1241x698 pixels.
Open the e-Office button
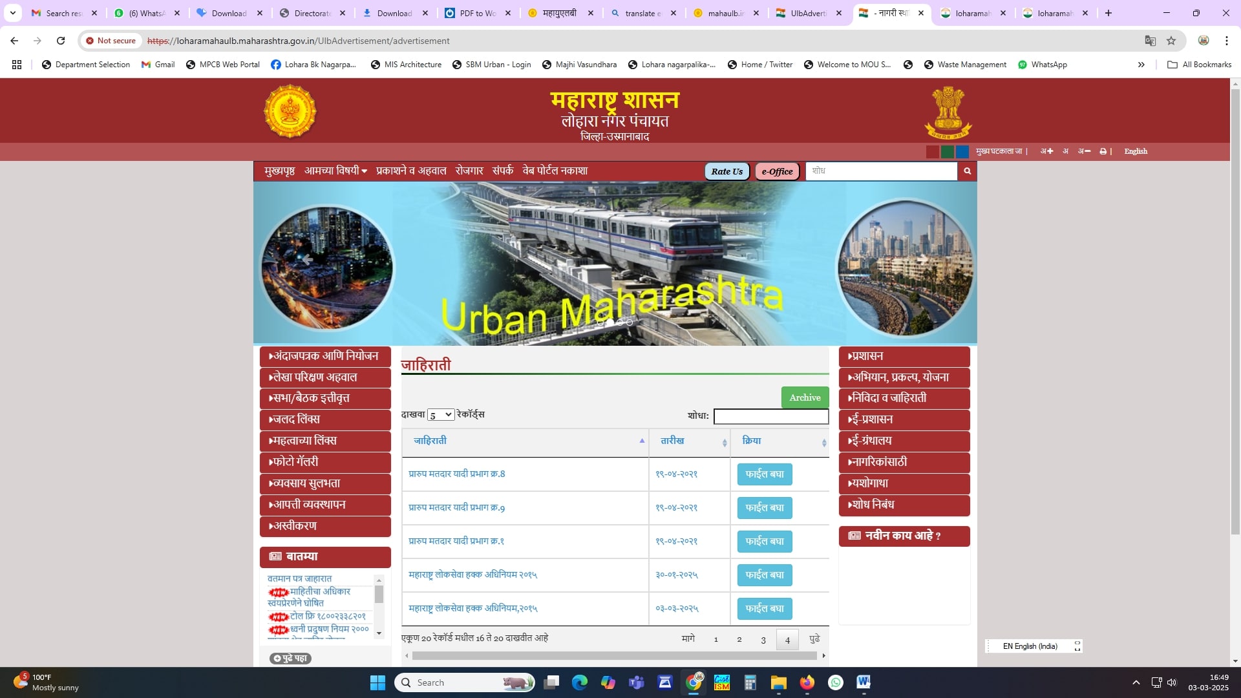[777, 171]
